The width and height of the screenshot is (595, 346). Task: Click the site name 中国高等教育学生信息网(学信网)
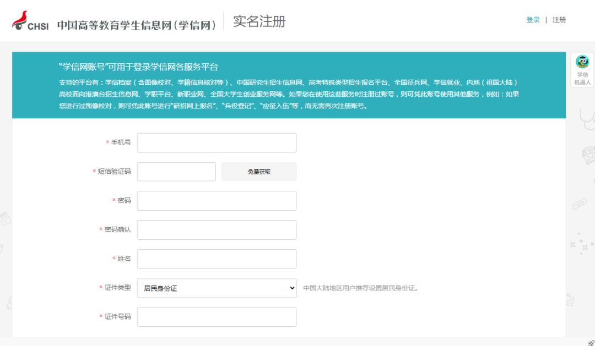pos(137,23)
